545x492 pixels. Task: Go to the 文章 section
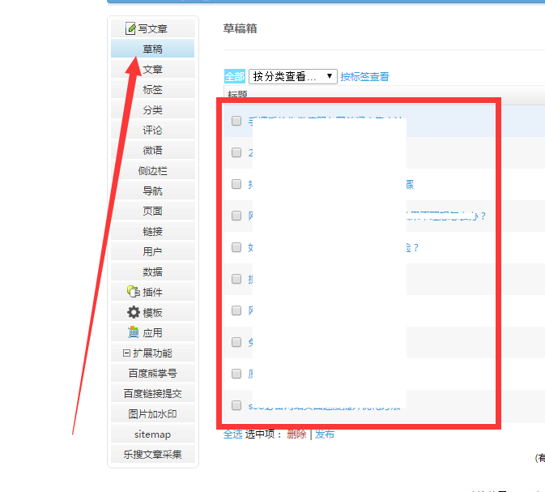pos(152,69)
